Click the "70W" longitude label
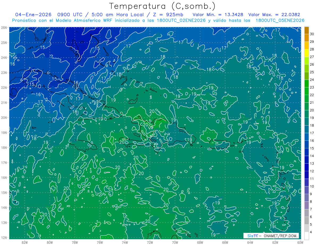The image size is (319, 246). 175,242
